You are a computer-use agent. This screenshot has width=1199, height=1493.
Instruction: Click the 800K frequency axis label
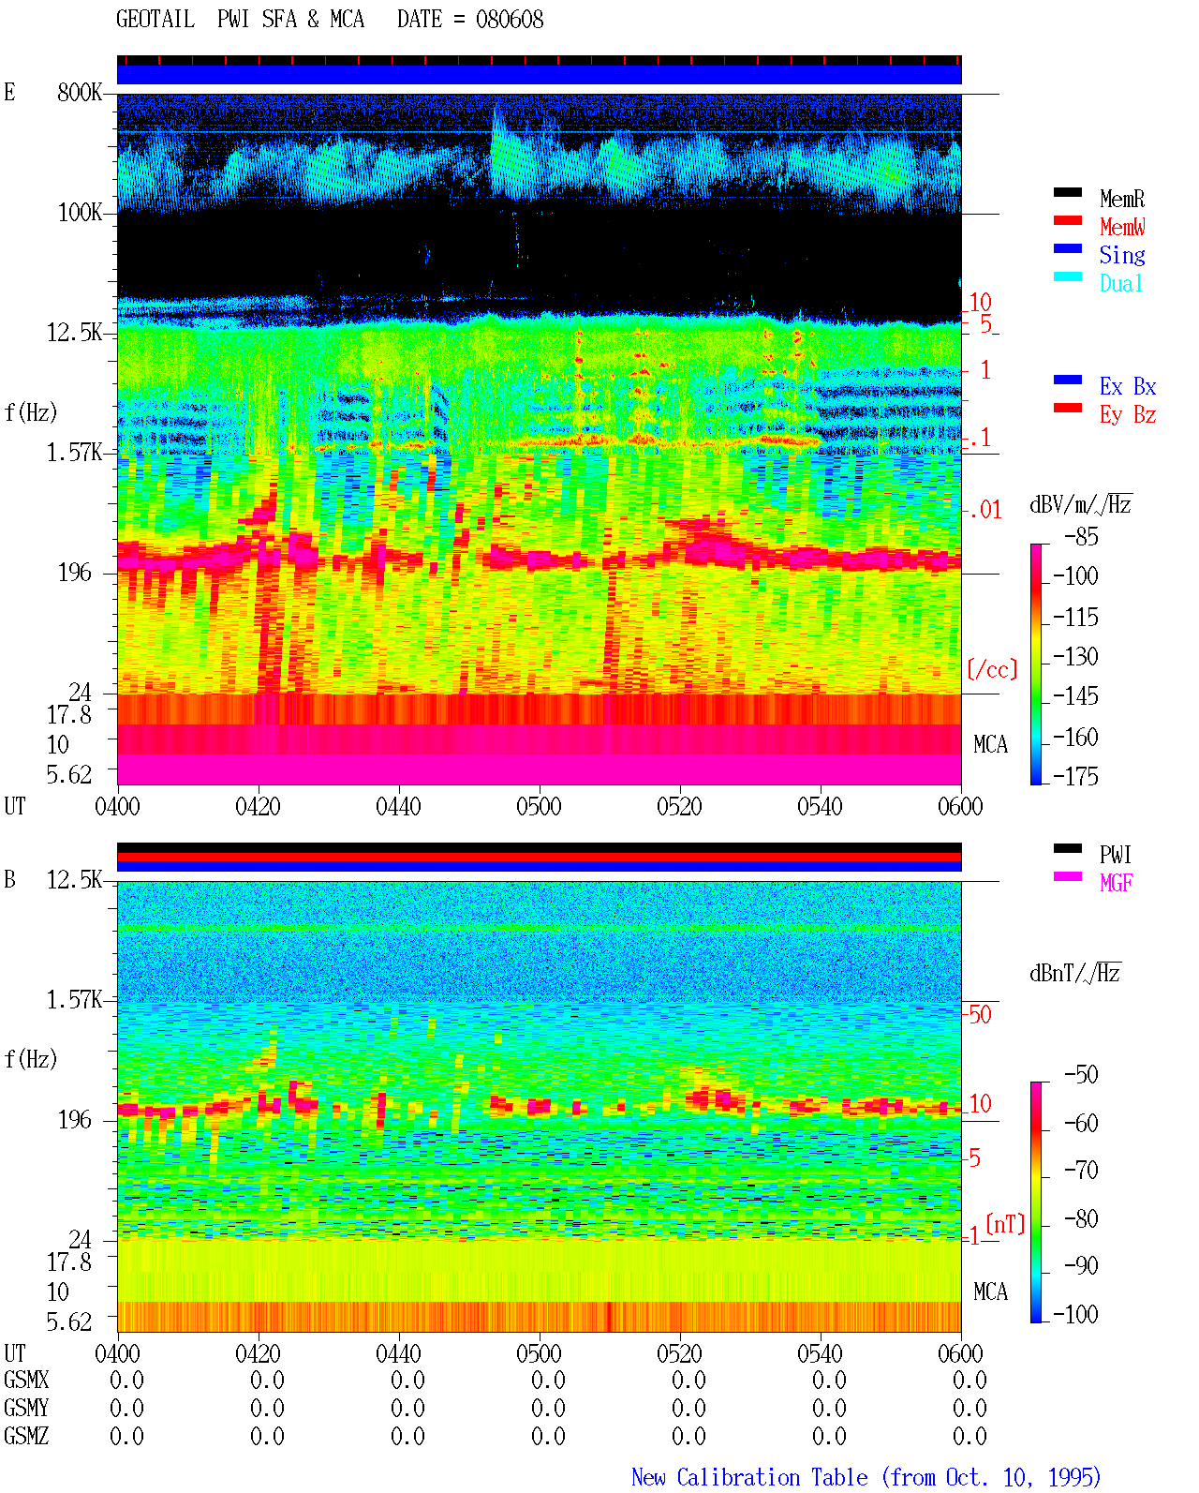tap(80, 92)
